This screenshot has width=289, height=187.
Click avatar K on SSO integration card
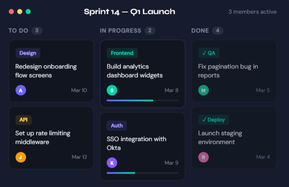coord(112,163)
